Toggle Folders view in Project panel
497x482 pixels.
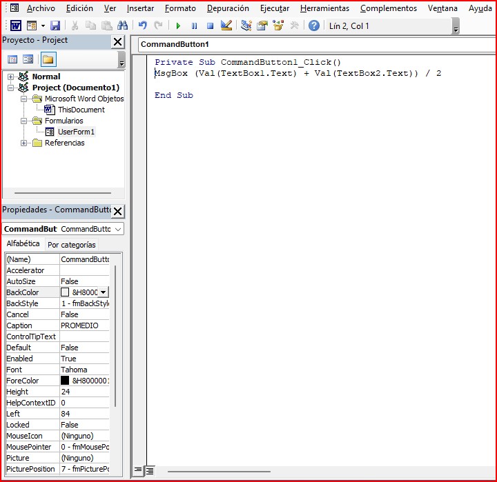tap(48, 59)
